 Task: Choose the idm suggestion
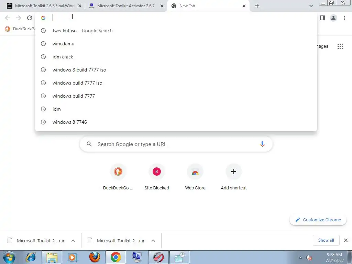click(x=176, y=109)
